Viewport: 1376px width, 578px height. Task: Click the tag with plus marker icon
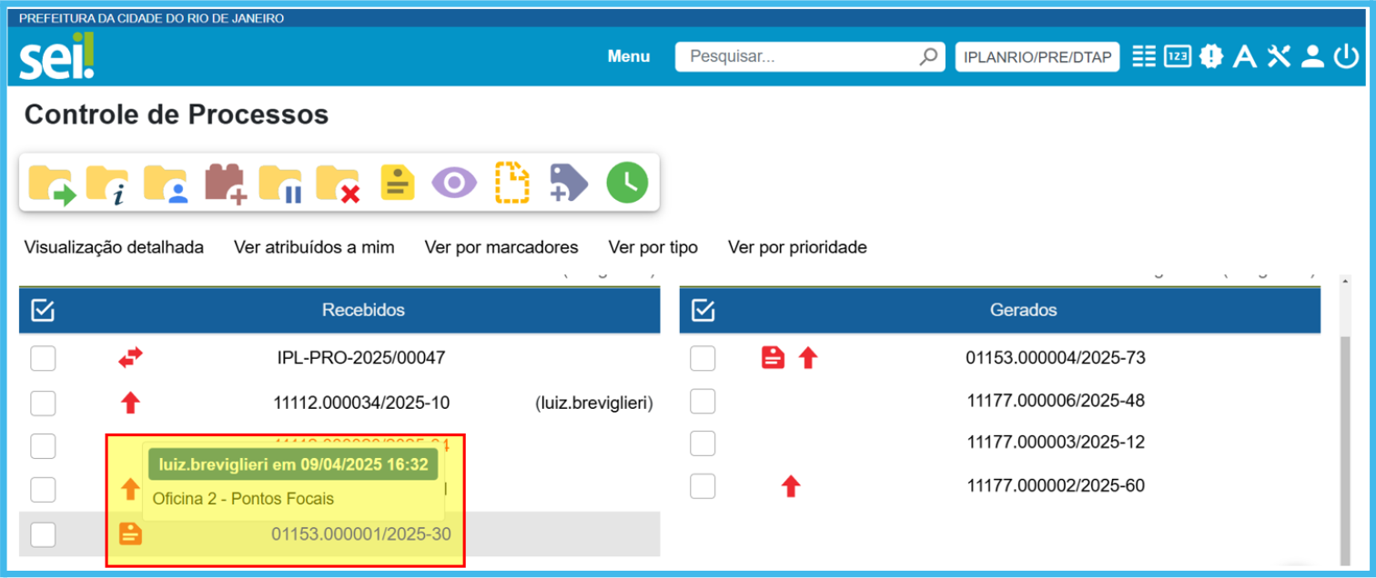click(x=569, y=183)
